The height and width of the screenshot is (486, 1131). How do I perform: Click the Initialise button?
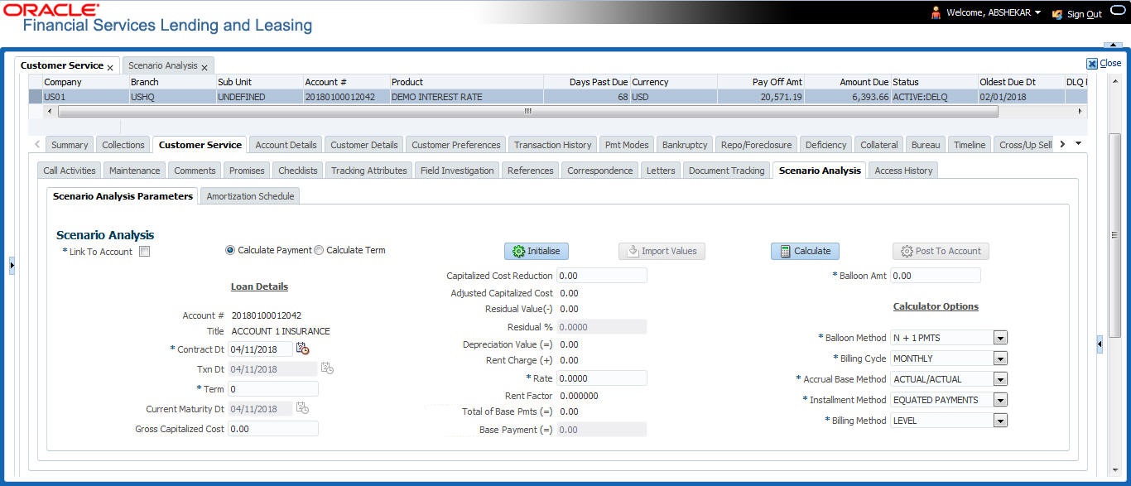(x=537, y=251)
